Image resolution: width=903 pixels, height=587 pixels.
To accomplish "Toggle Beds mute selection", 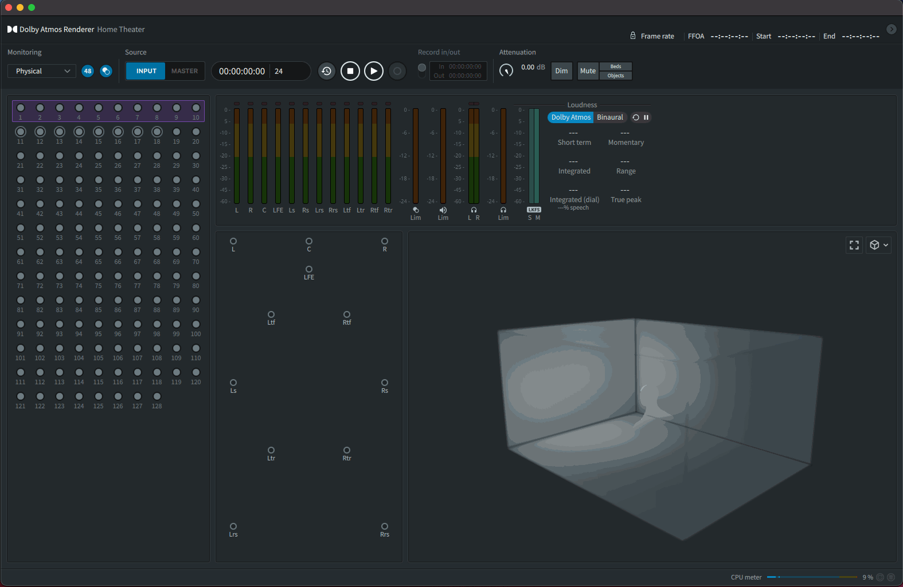I will tap(616, 66).
